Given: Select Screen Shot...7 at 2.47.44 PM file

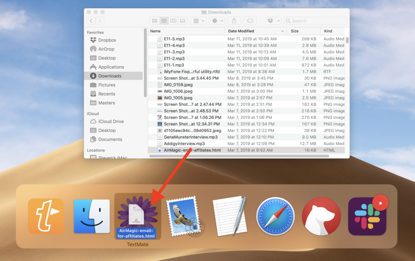Looking at the screenshot, I should click(x=247, y=104).
